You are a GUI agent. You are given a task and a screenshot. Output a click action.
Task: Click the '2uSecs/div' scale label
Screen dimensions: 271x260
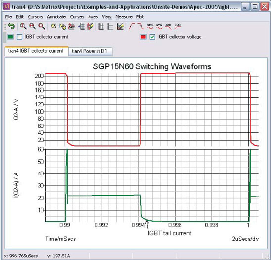[x=245, y=239]
